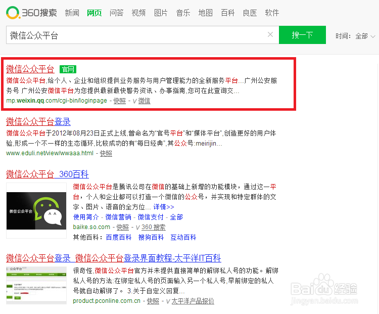This screenshot has width=379, height=314.
Task: Click the 全部 sub-link in baike result
Action: pyautogui.click(x=176, y=217)
